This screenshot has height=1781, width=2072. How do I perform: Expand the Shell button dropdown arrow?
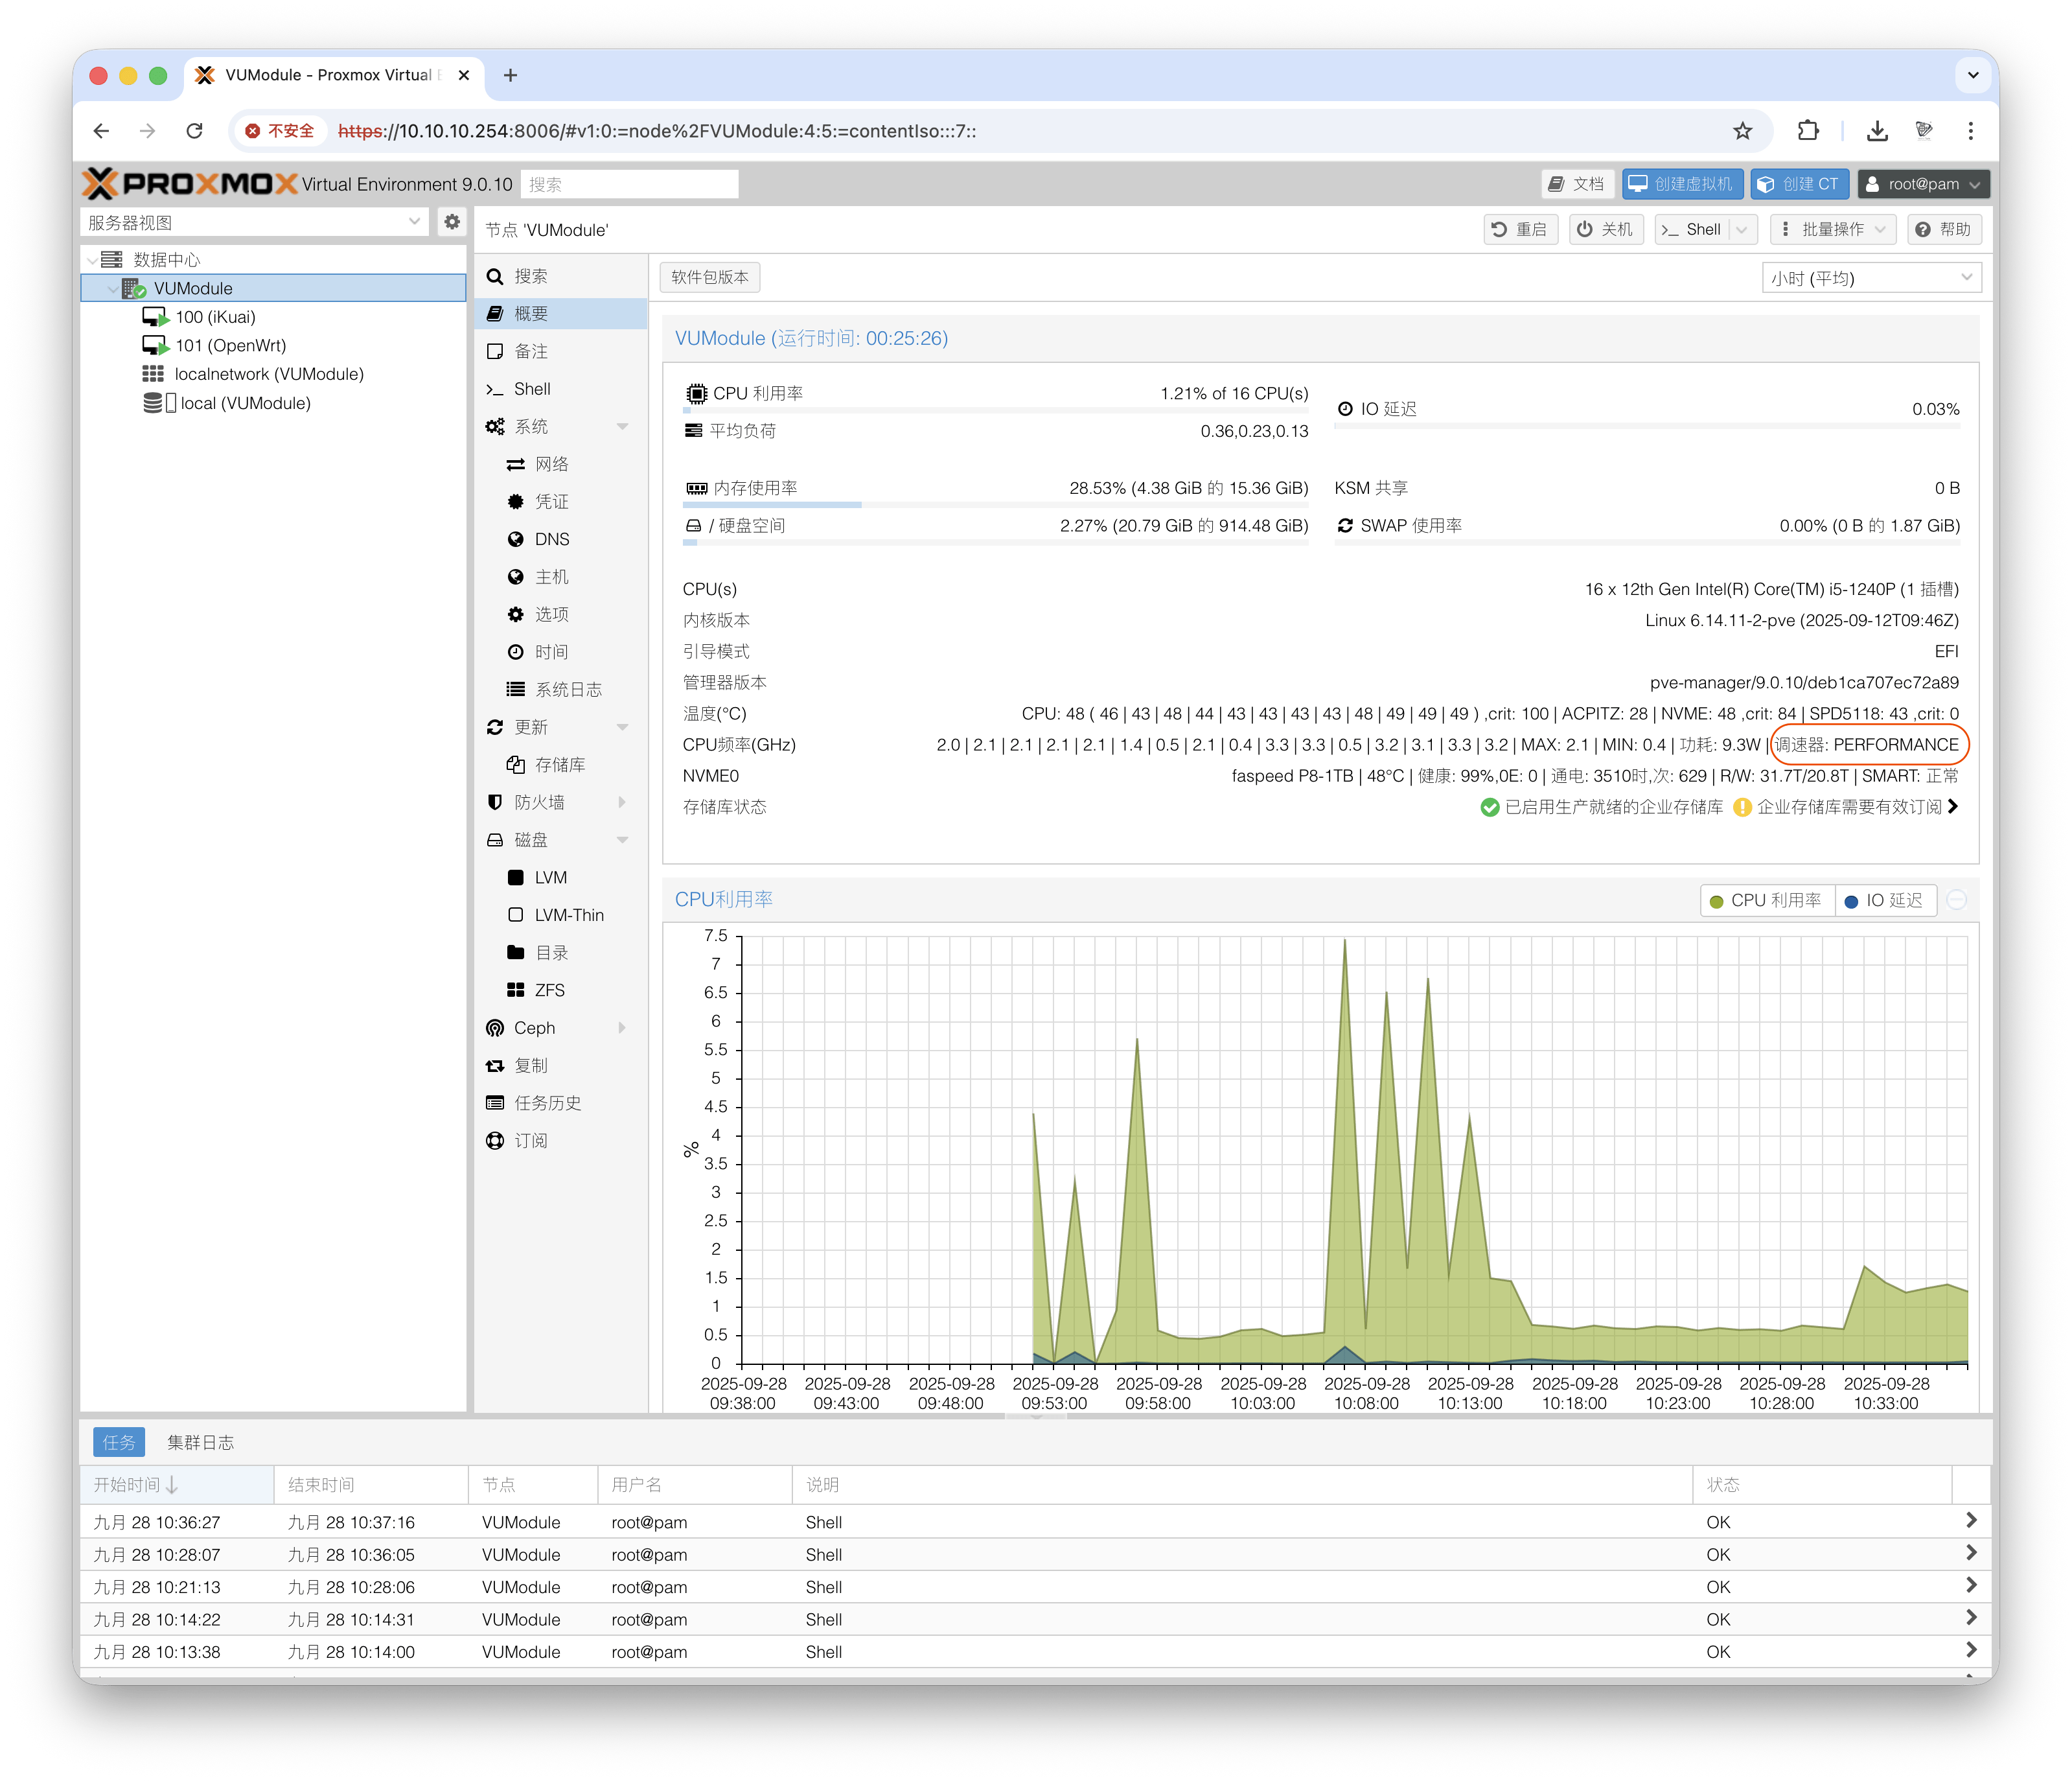[1742, 230]
